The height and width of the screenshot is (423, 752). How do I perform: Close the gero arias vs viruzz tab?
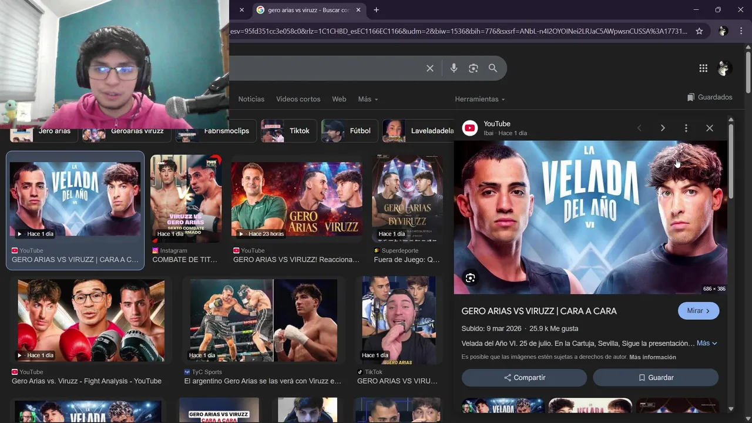click(358, 10)
